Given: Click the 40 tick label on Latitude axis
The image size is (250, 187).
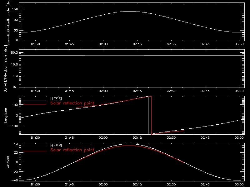Looking at the screenshot, I should tap(16, 144).
